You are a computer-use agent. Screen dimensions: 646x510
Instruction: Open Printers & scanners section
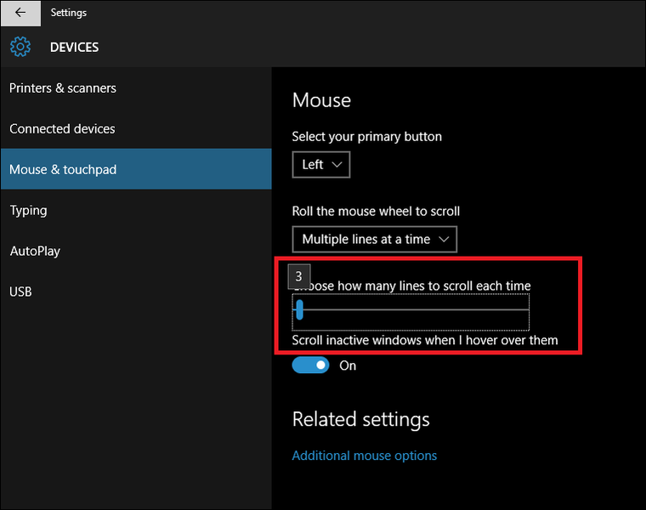tap(63, 88)
